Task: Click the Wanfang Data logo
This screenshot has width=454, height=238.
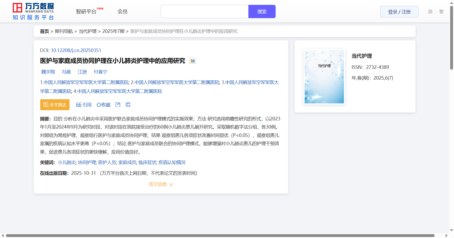Action: click(x=33, y=11)
